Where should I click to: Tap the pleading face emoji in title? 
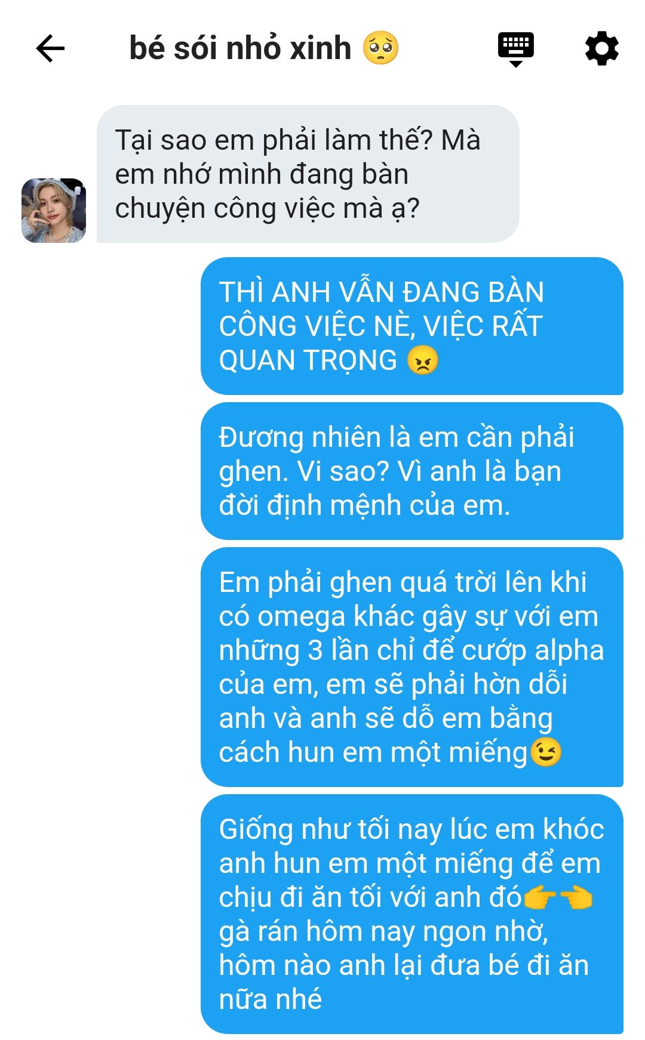(381, 48)
